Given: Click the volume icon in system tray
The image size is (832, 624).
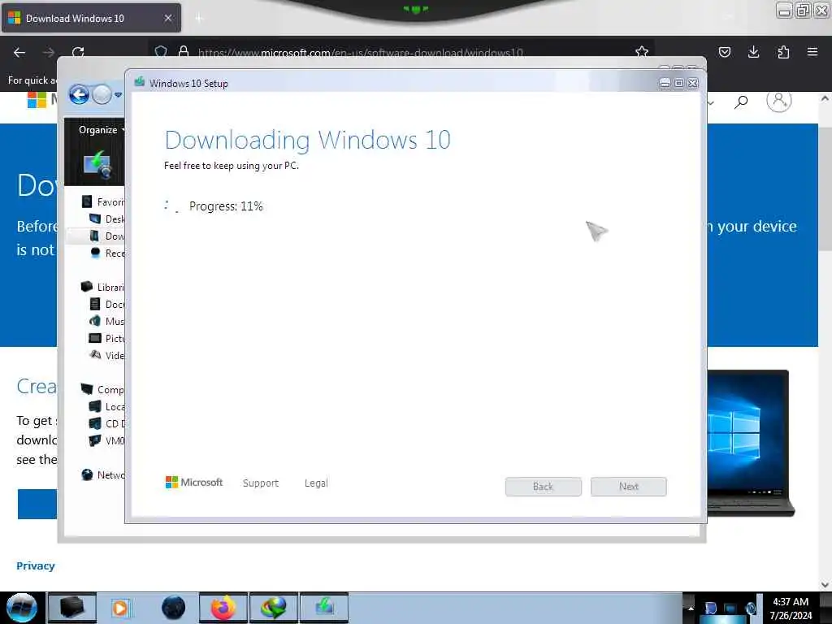Looking at the screenshot, I should pyautogui.click(x=750, y=609).
